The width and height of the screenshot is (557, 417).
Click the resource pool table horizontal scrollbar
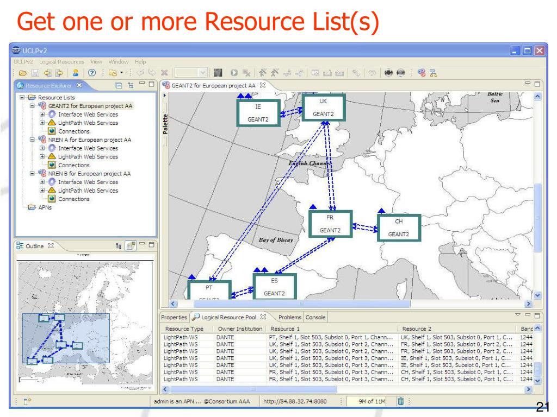pyautogui.click(x=253, y=389)
